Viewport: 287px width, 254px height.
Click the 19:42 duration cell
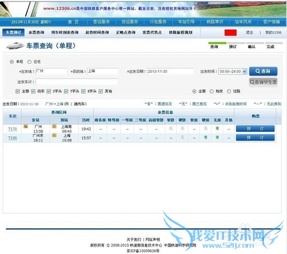click(x=86, y=129)
